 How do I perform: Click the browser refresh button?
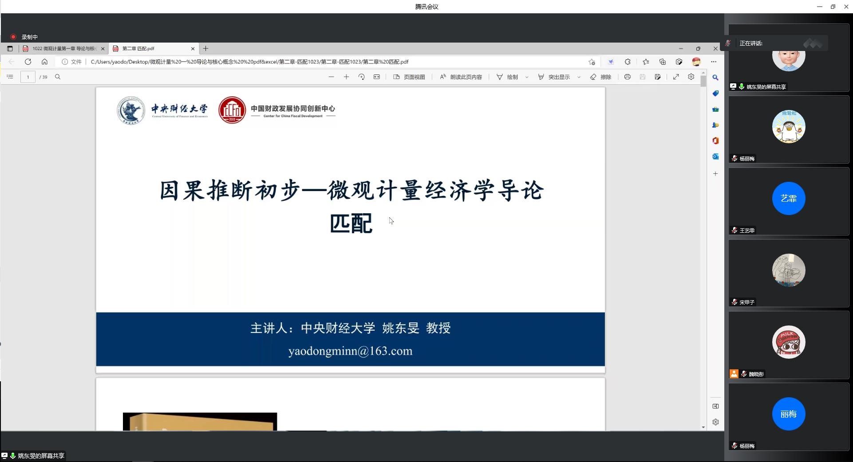tap(28, 62)
